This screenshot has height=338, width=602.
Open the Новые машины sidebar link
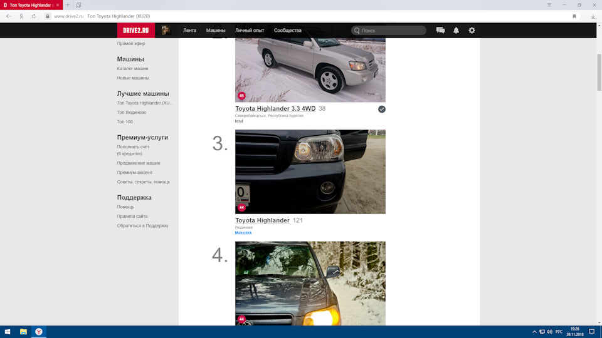[133, 78]
